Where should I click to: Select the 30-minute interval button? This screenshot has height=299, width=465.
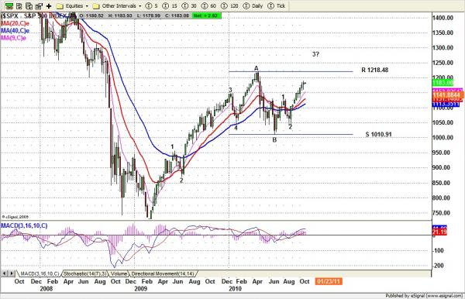click(x=189, y=6)
